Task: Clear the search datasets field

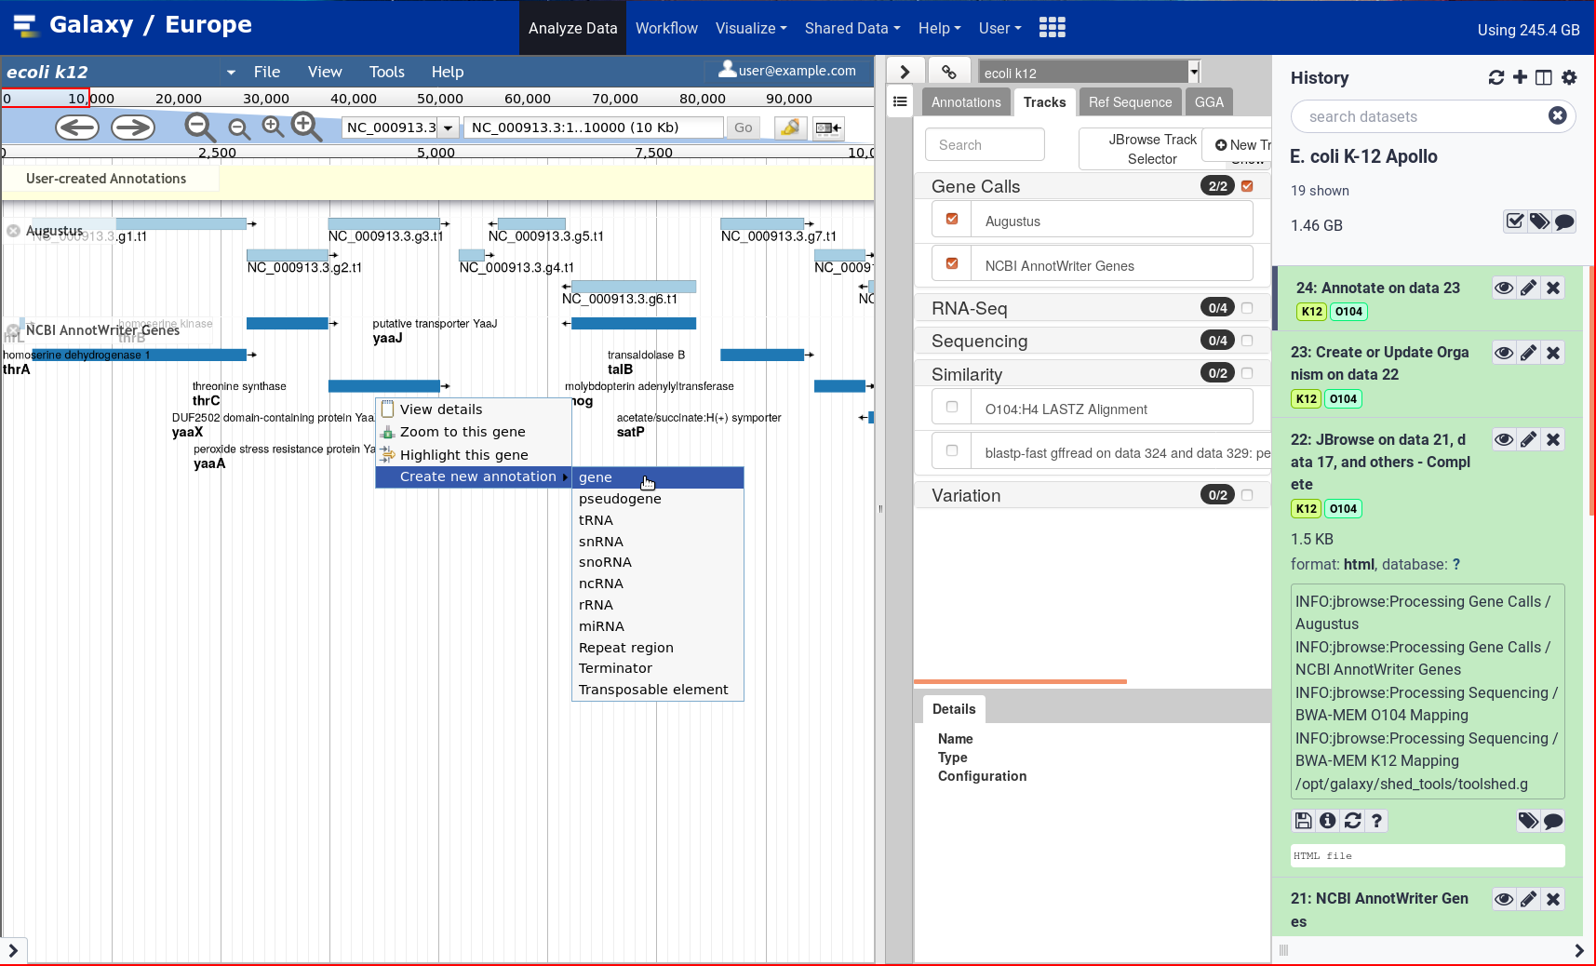Action: tap(1557, 115)
